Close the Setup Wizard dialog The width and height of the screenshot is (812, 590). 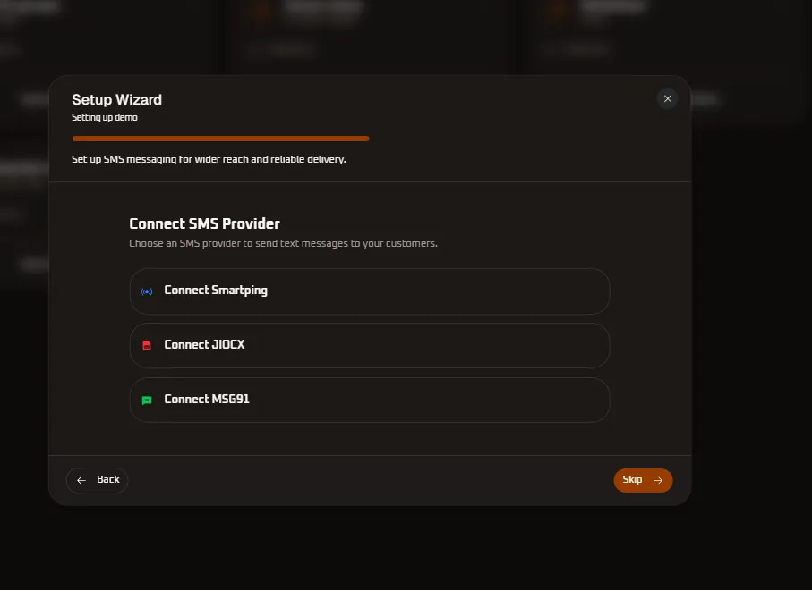coord(668,98)
